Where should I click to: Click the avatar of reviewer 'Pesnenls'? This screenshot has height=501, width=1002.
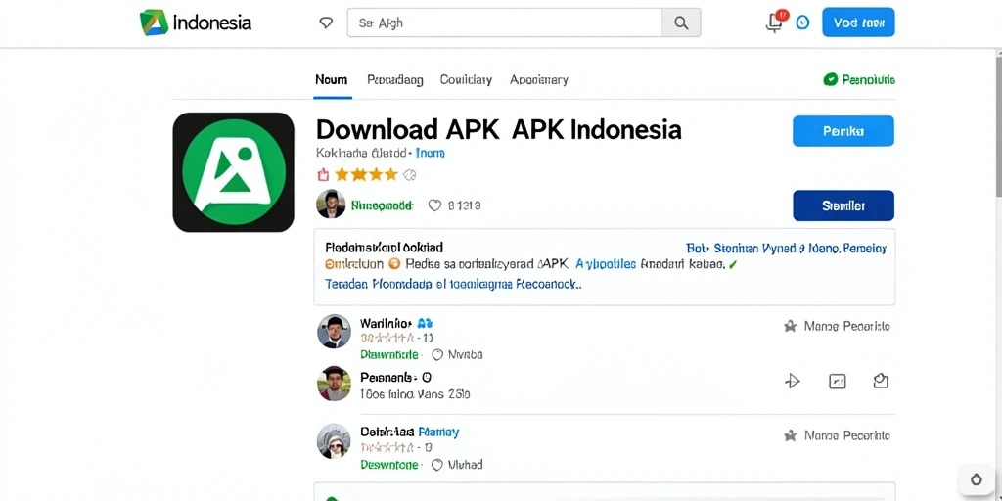tap(334, 384)
